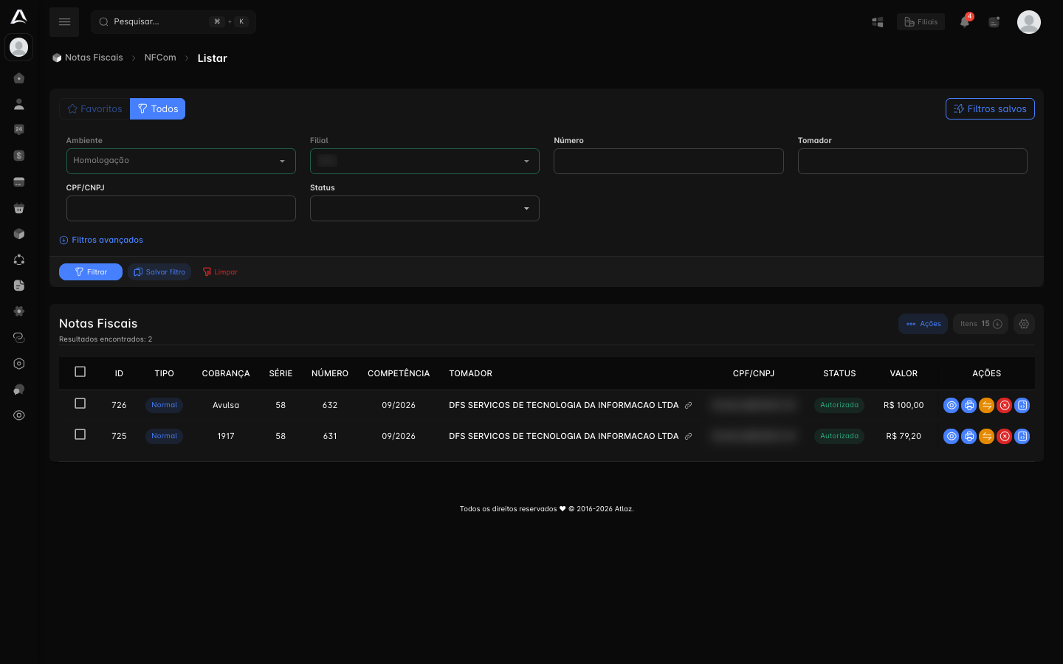
Task: Check the box for invoice 725
Action: 80,435
